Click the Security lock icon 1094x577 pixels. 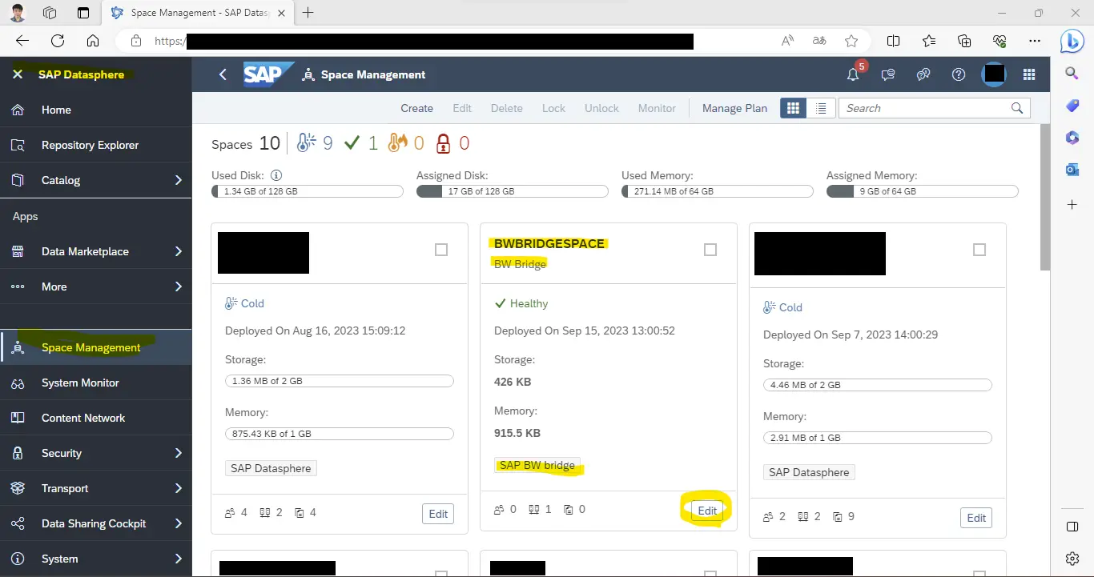[18, 453]
